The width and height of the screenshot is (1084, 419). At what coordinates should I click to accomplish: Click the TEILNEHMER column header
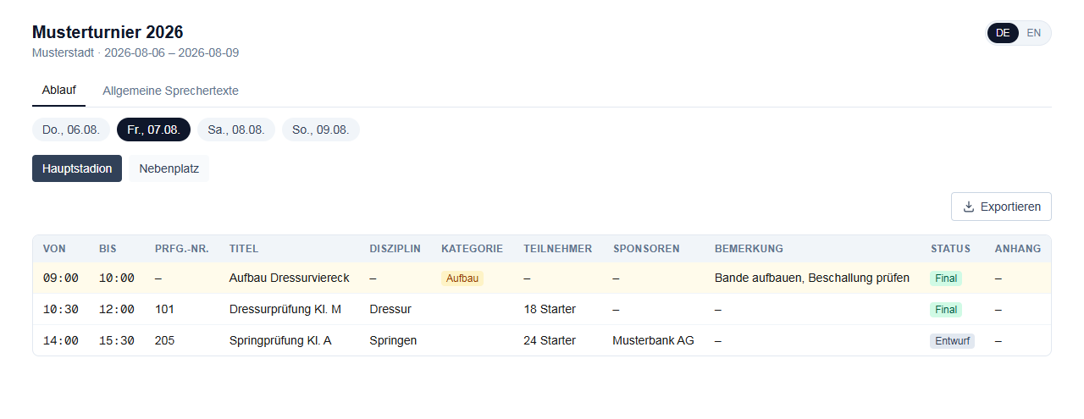coord(558,249)
